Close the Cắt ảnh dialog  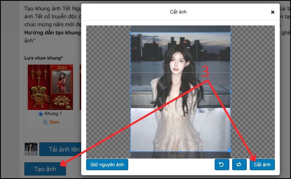[272, 12]
